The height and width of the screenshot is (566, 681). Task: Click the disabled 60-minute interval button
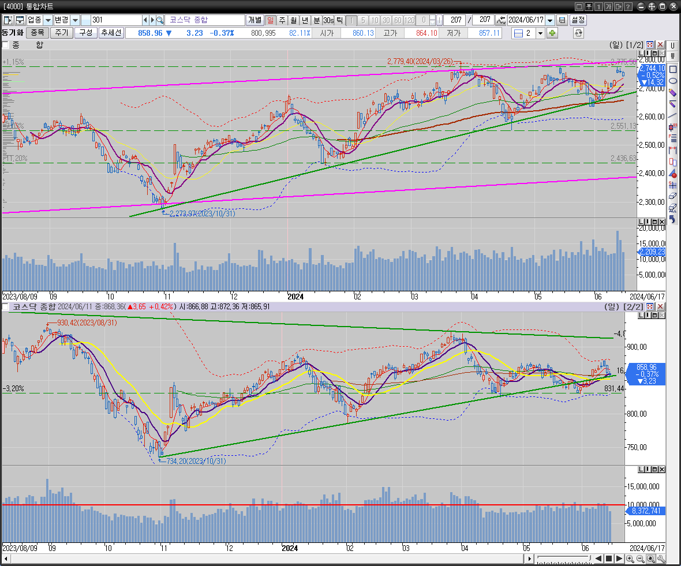pyautogui.click(x=398, y=20)
